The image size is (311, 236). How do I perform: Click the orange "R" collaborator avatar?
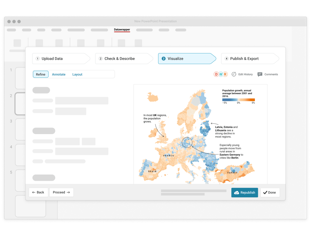225,74
